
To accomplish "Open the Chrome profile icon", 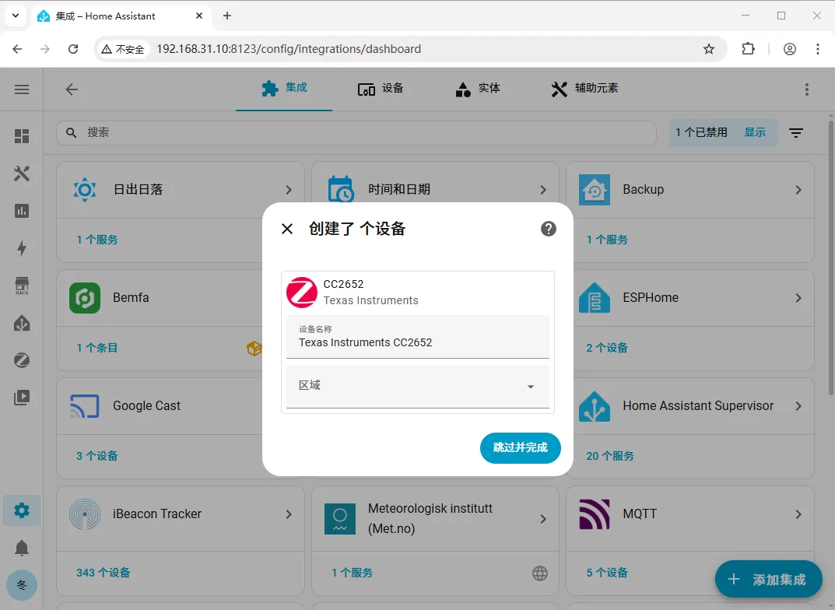I will coord(790,49).
